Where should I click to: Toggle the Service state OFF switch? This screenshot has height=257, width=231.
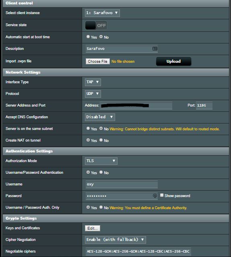[96, 25]
